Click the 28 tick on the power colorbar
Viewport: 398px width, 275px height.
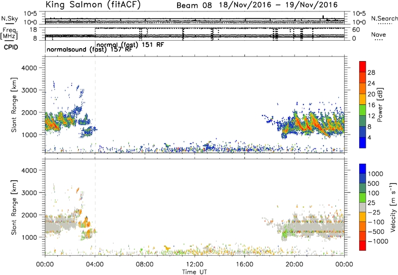[x=371, y=72]
